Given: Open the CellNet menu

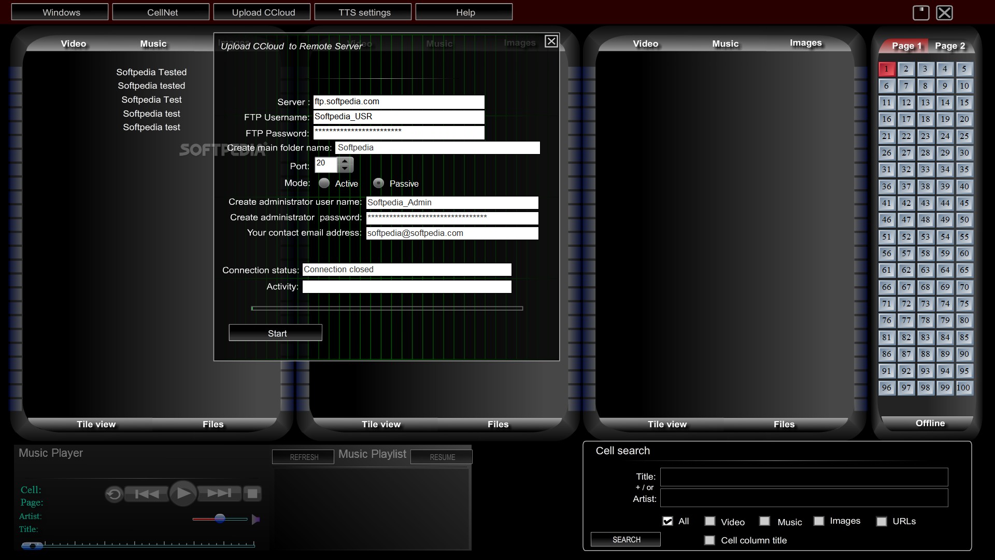Looking at the screenshot, I should pos(161,12).
